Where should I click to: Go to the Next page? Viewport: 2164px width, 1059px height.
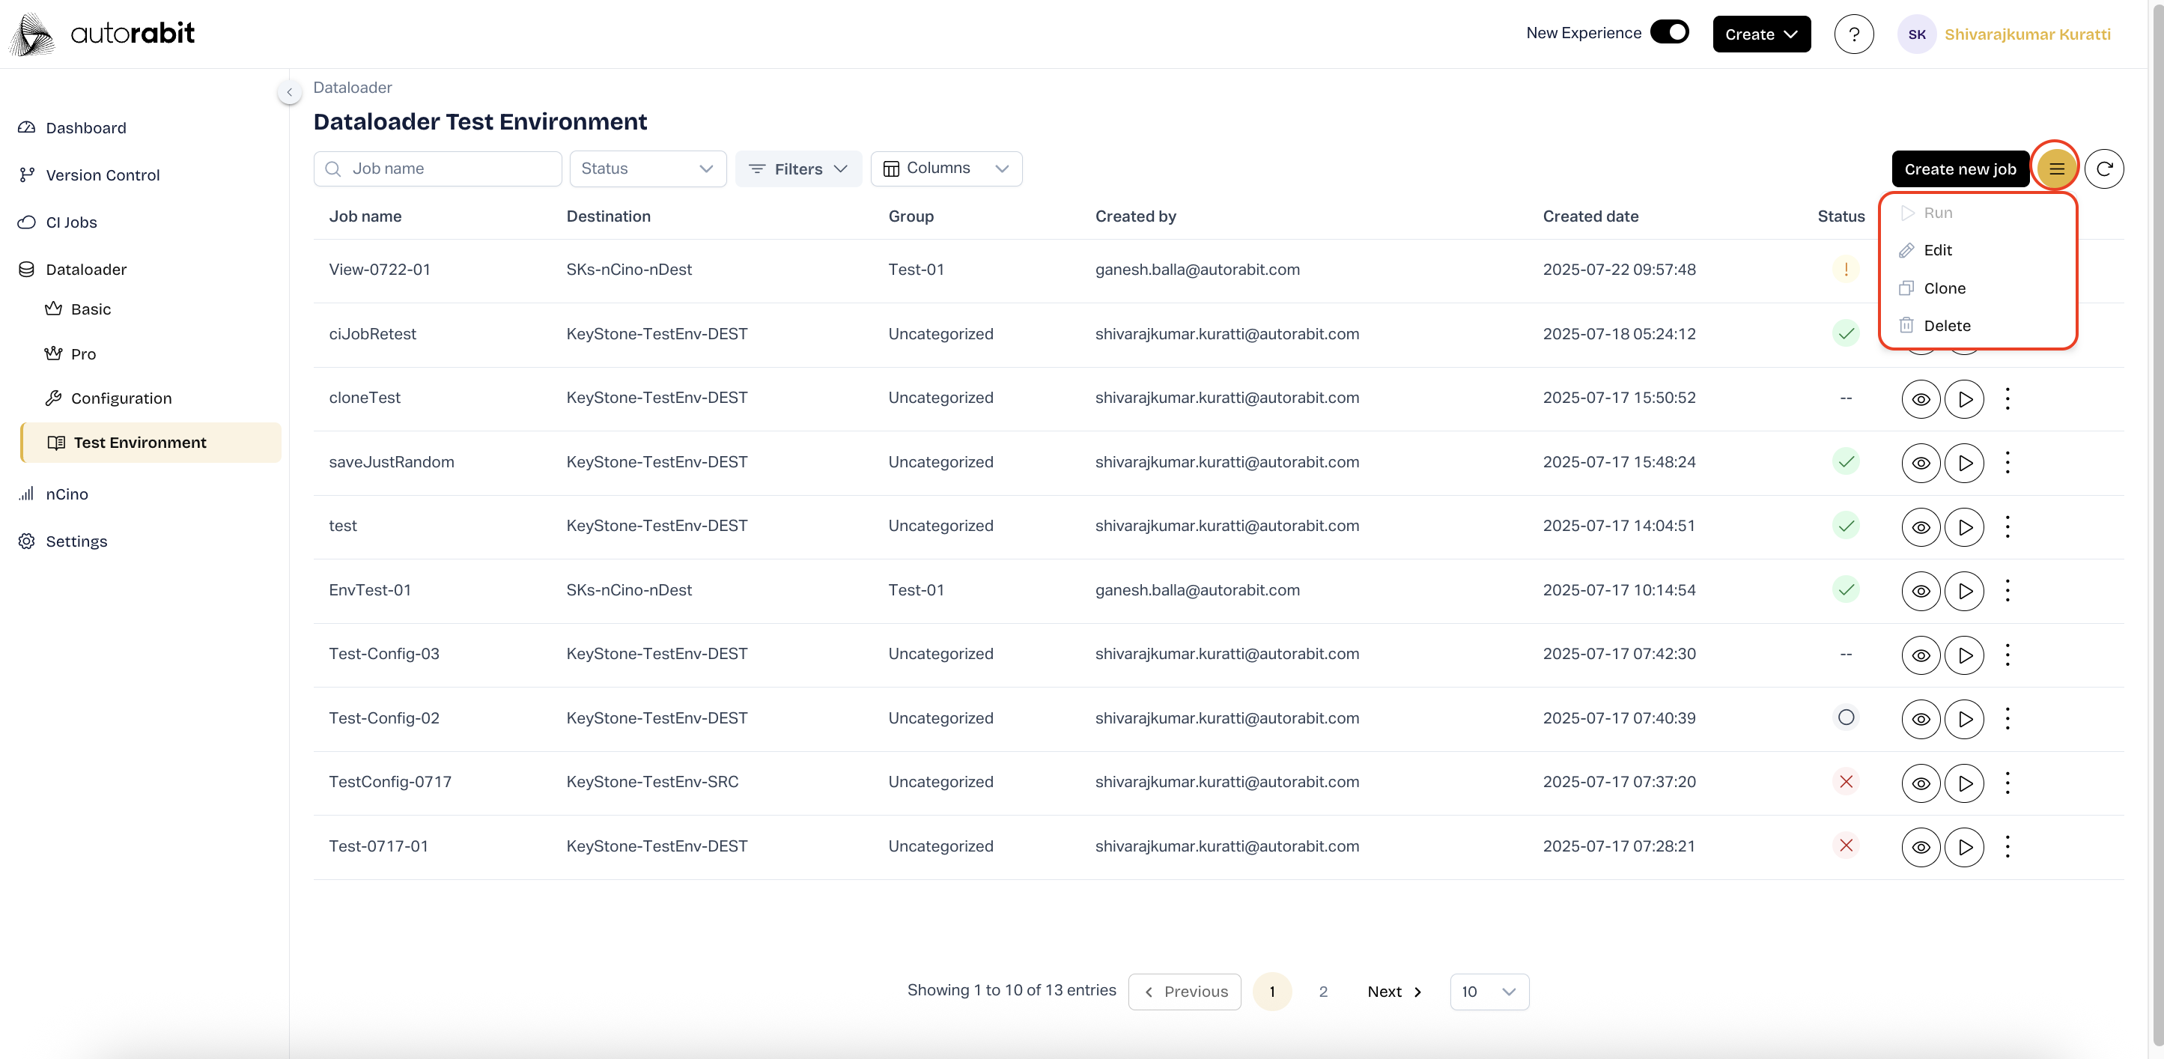[x=1393, y=992]
